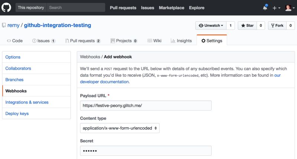Expand the Unwatch dropdown

[x=210, y=26]
